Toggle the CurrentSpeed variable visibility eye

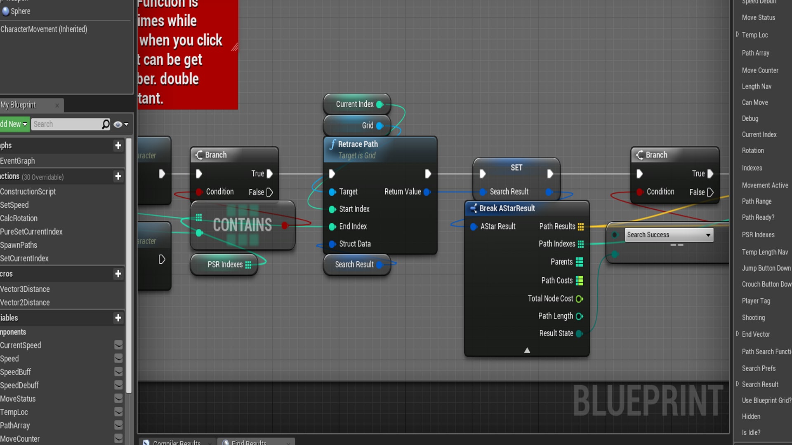pos(118,345)
